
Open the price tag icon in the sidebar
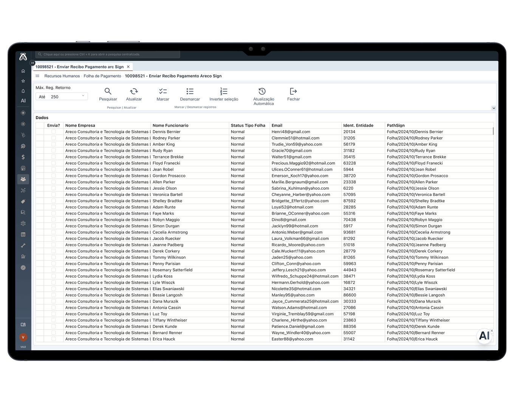(23, 201)
